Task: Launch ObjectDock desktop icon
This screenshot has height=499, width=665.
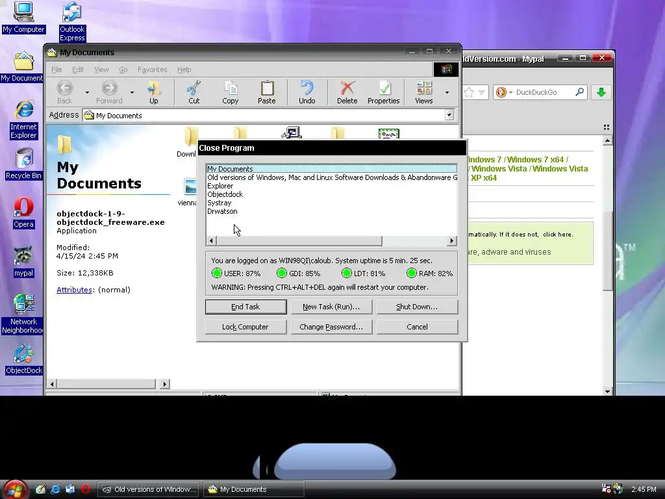Action: pos(24,359)
